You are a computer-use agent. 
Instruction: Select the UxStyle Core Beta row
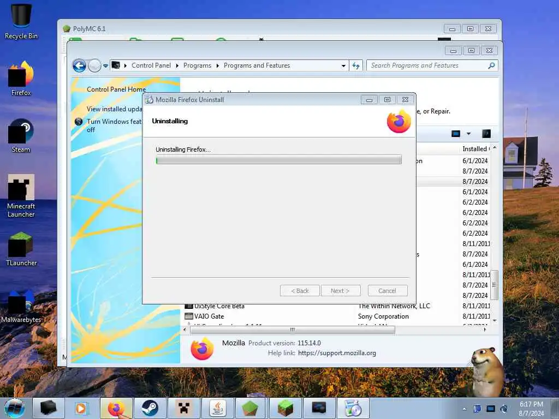[x=337, y=306]
